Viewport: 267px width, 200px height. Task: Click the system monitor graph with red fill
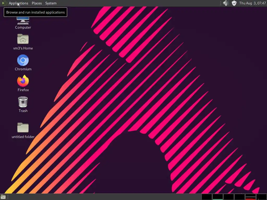[251, 197]
